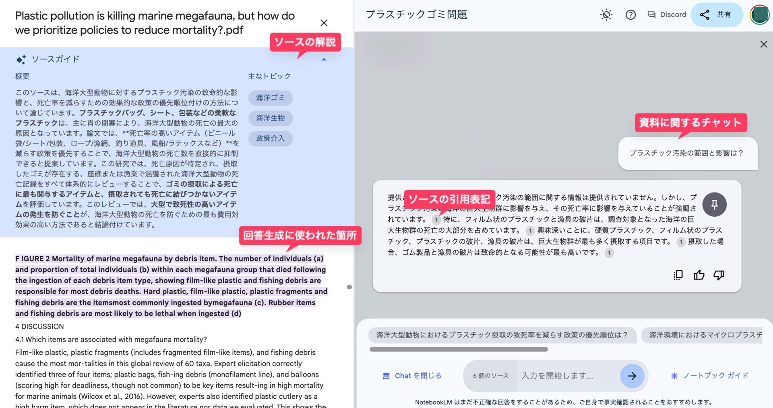Image resolution: width=773 pixels, height=408 pixels.
Task: Open the user account avatar
Action: (759, 15)
